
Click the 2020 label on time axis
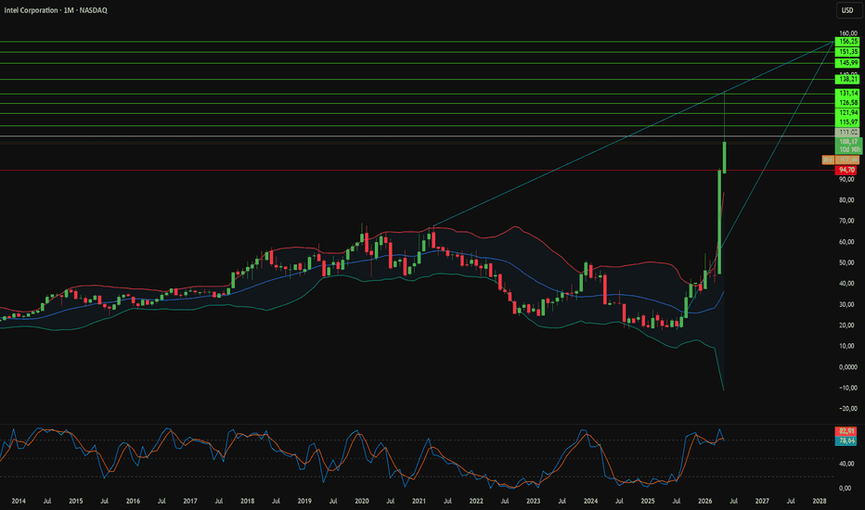pyautogui.click(x=362, y=501)
